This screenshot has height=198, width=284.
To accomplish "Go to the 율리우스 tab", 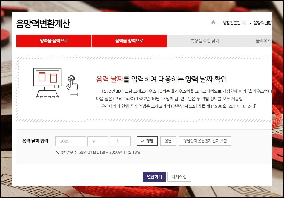I will pyautogui.click(x=263, y=41).
